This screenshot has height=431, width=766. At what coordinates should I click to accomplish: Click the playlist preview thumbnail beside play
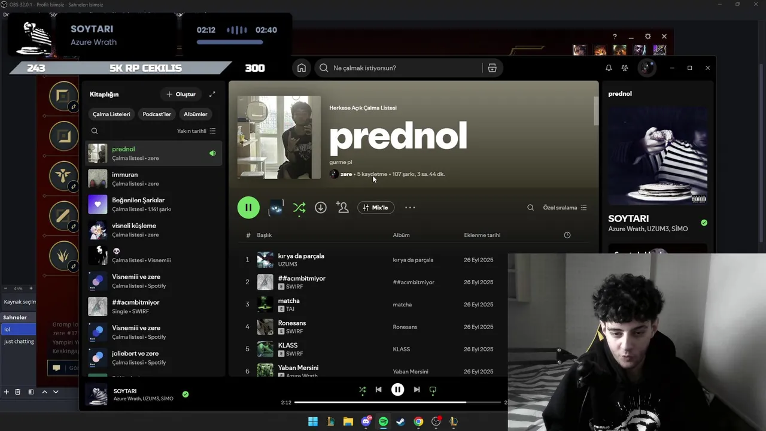tap(276, 208)
